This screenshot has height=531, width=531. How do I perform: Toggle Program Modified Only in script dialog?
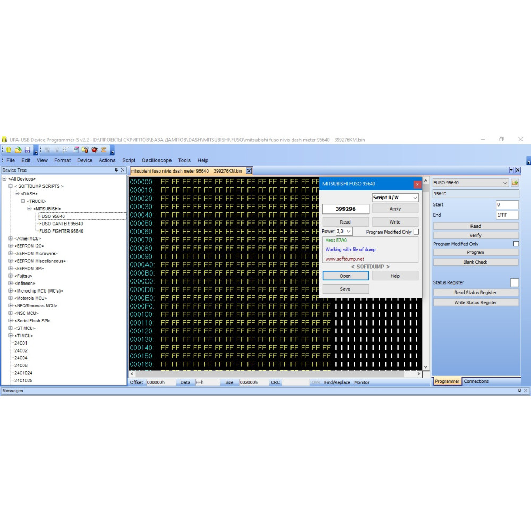click(416, 232)
